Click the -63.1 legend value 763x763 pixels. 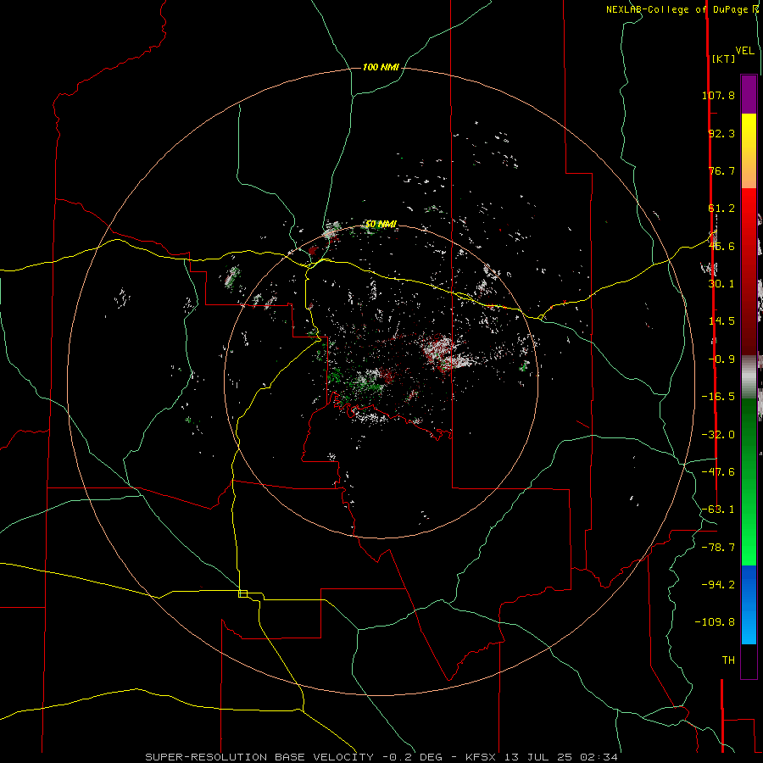pyautogui.click(x=718, y=510)
